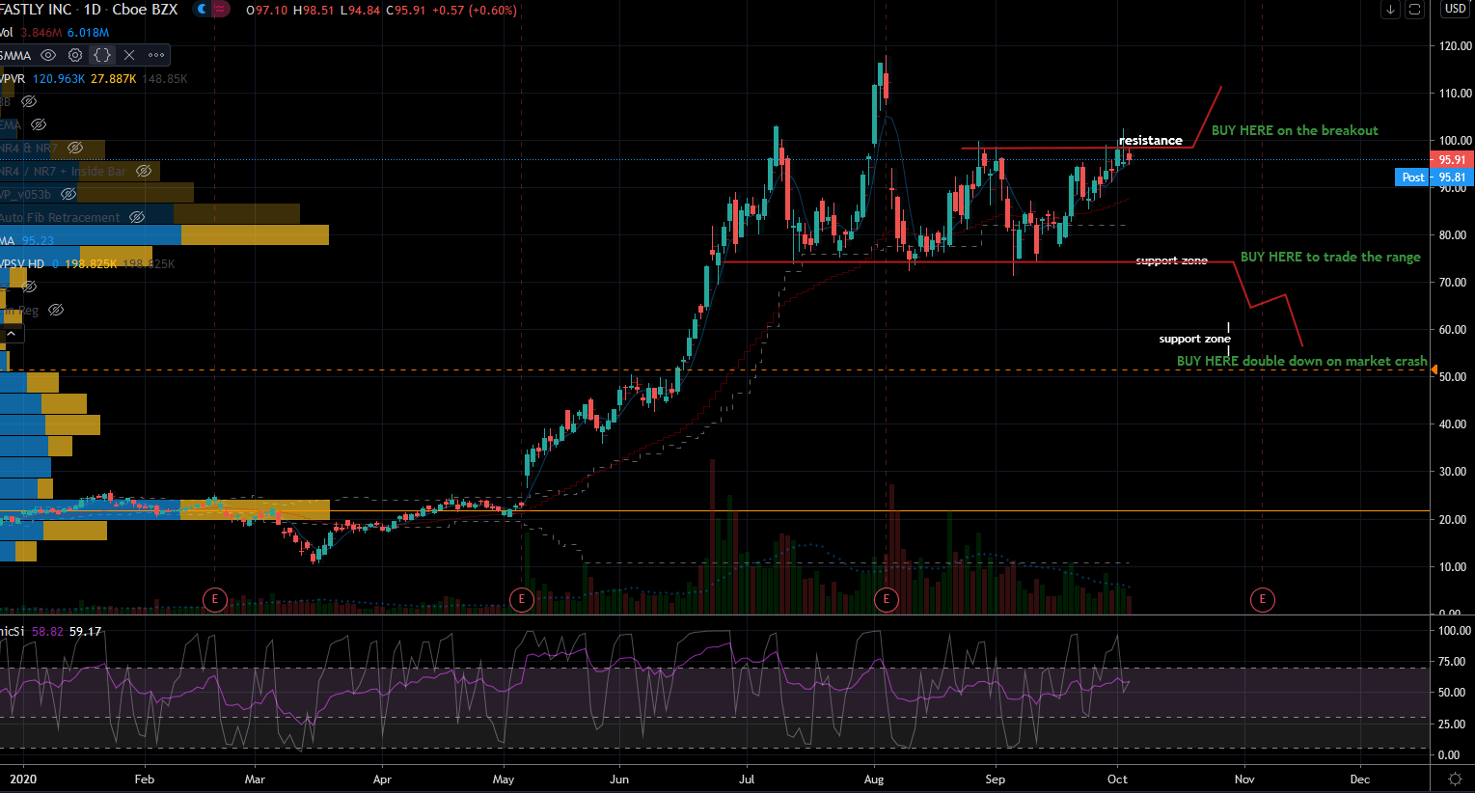Unhide the NR4 & NR7 indicator
Image resolution: width=1475 pixels, height=793 pixels.
75,148
